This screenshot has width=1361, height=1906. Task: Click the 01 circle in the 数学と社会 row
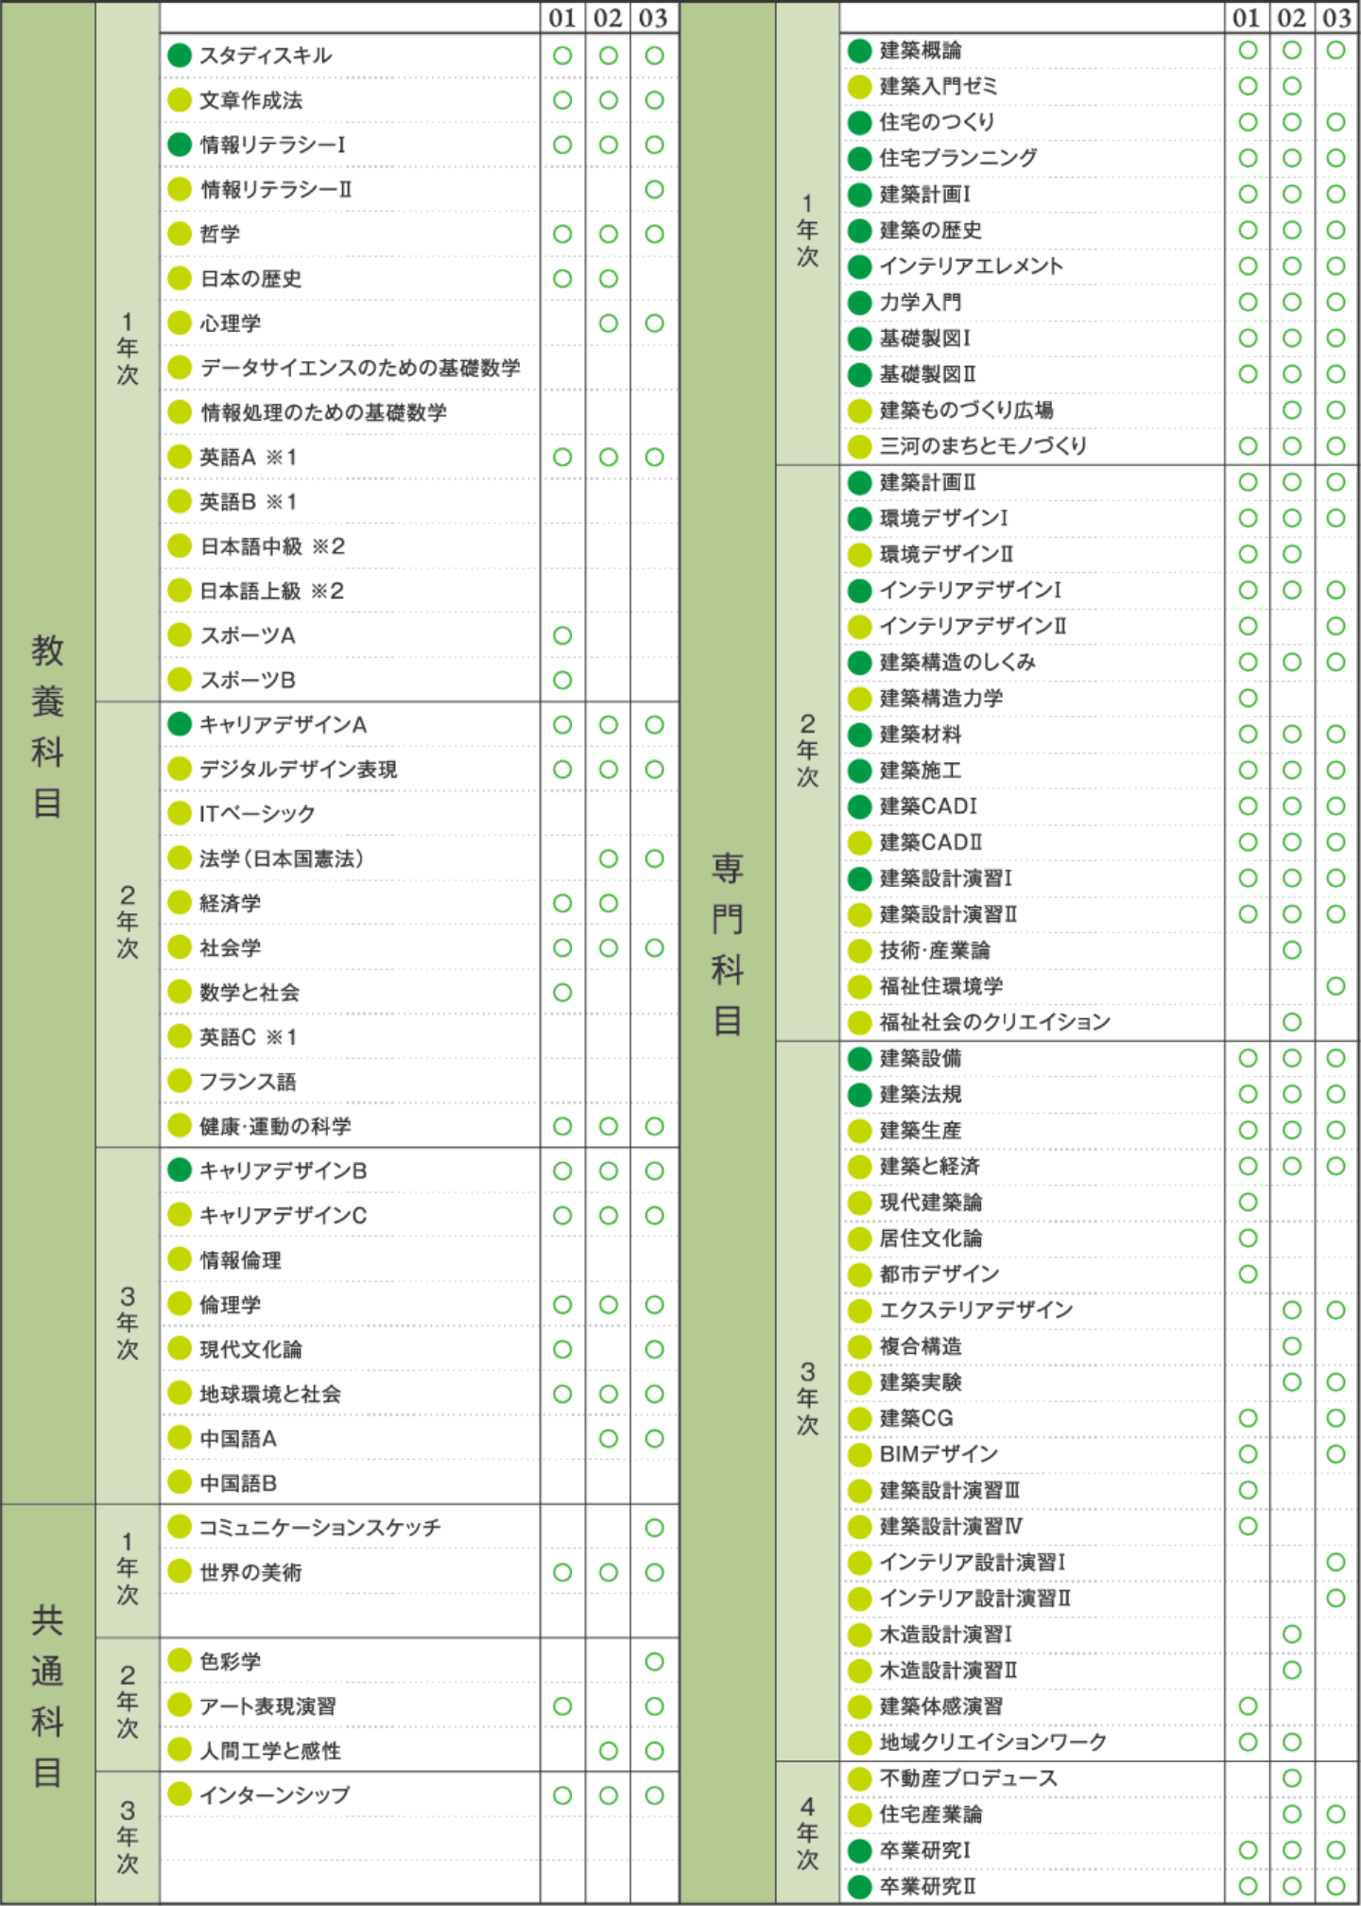tap(562, 993)
